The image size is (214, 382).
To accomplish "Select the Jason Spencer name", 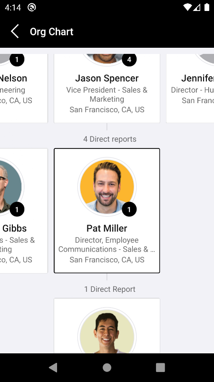I will (x=107, y=78).
